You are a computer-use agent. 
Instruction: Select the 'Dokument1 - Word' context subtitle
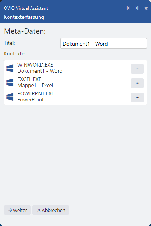point(40,71)
